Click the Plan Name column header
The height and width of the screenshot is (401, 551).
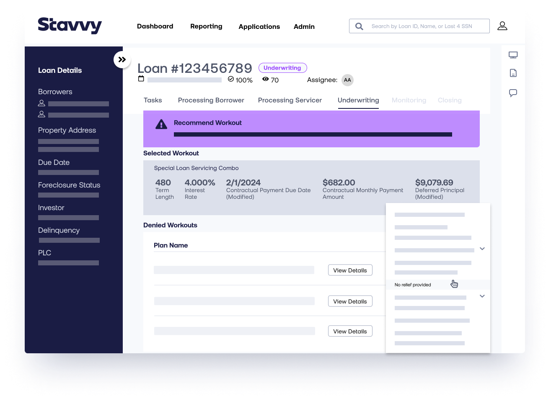click(171, 245)
